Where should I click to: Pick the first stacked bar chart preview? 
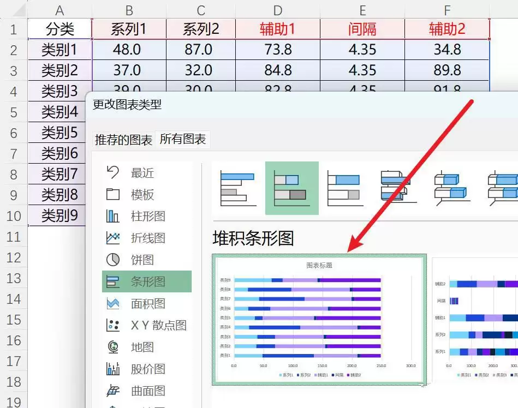(319, 320)
